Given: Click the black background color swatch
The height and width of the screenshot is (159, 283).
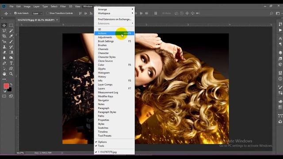Looking at the screenshot, I should pyautogui.click(x=10, y=90).
